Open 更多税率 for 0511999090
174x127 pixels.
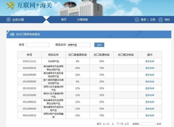pyautogui.click(x=150, y=109)
